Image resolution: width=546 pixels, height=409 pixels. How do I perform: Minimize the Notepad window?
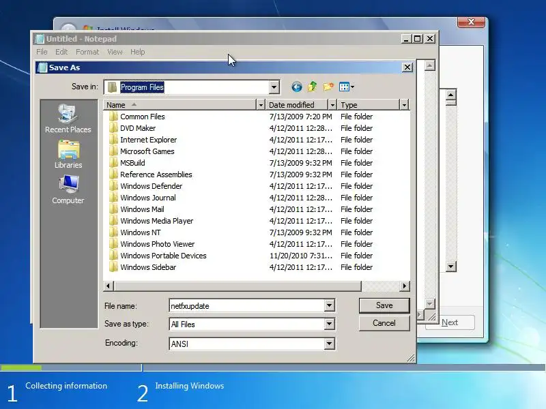pos(405,39)
